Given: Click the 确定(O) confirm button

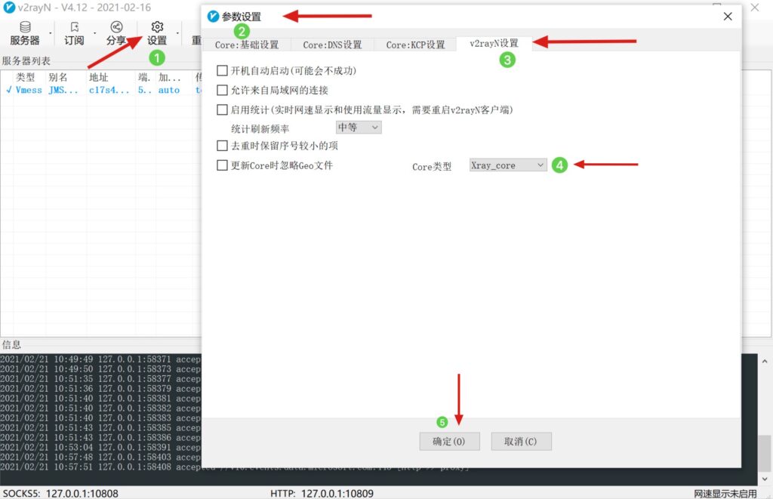Looking at the screenshot, I should tap(448, 442).
